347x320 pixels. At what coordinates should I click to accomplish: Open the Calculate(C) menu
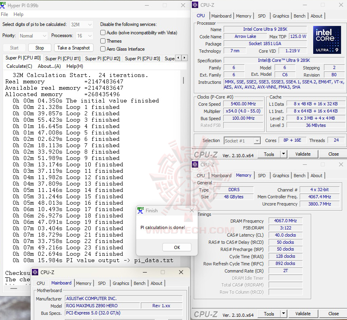pos(19,66)
